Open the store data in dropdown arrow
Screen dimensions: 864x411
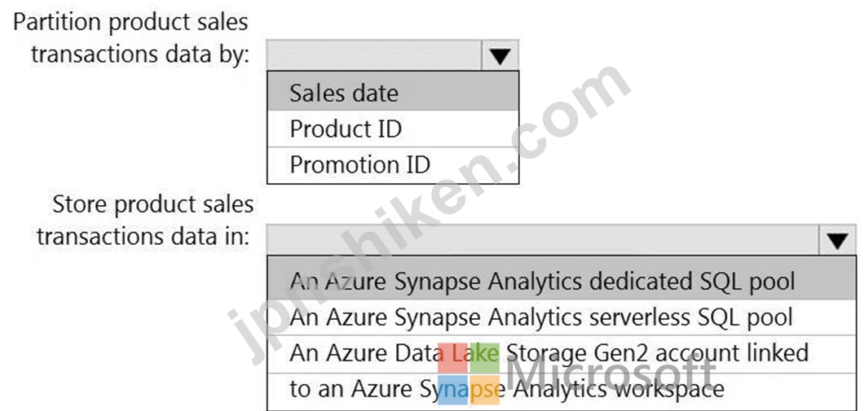coord(837,240)
